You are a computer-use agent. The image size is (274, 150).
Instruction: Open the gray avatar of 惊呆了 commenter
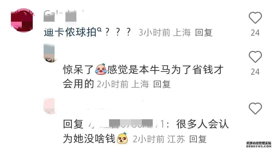(49, 53)
